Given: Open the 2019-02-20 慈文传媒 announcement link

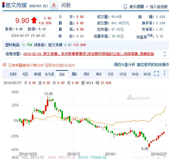Looking at the screenshot, I should coord(89,54).
